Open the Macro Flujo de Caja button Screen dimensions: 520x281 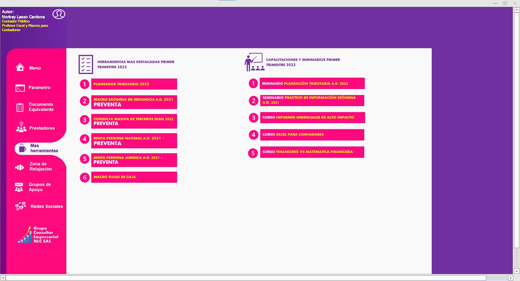[x=134, y=177]
